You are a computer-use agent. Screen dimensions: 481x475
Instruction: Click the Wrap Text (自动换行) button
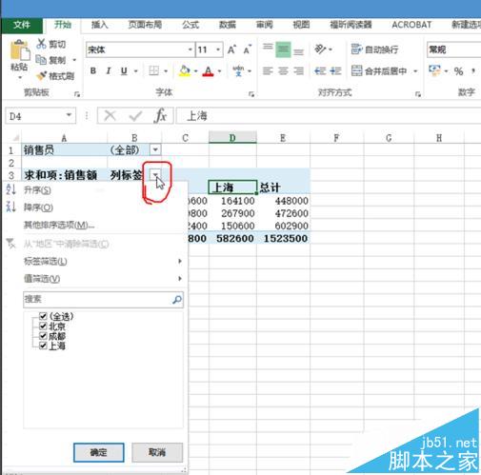coord(374,49)
